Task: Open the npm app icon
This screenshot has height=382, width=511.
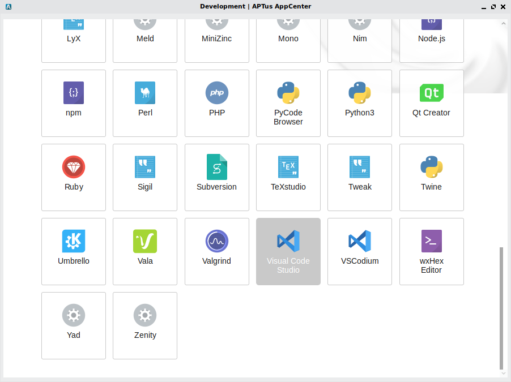Action: tap(74, 93)
